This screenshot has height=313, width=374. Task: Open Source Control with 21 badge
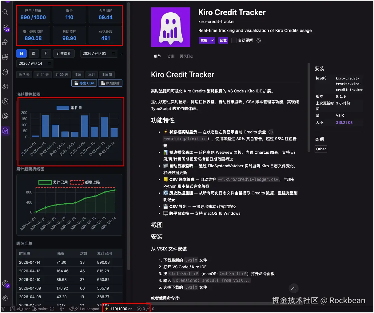[x=6, y=28]
